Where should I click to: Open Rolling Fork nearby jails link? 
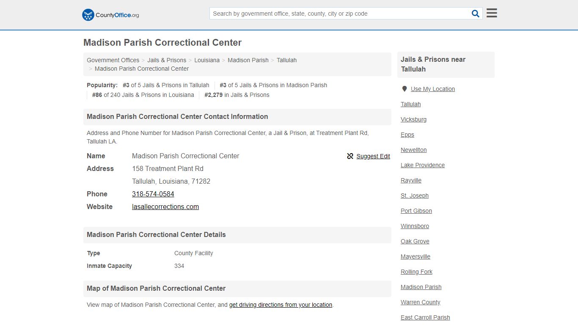(x=417, y=272)
